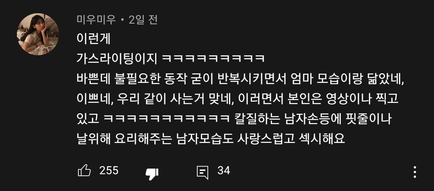Open the three-dot more options menu

[x=415, y=172]
